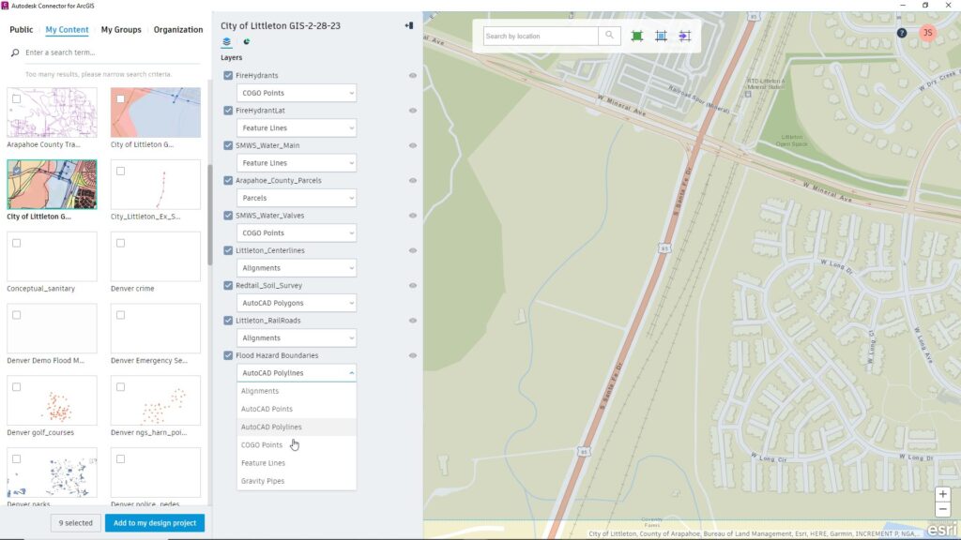
Task: Open Arapahoe_County_Parcels Parcels dropdown
Action: [x=296, y=198]
